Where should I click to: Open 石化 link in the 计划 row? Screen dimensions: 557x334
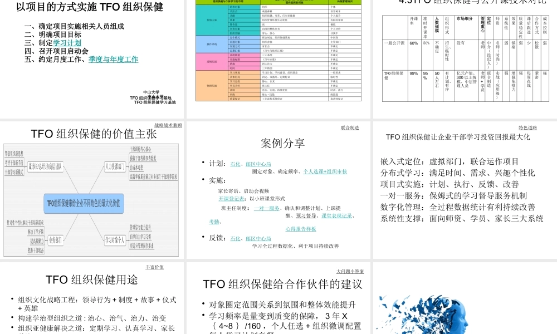(235, 164)
